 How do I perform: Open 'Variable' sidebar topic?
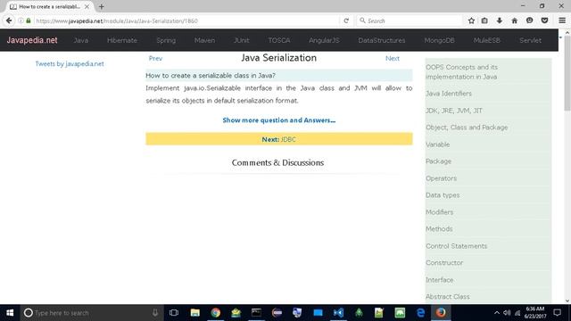[x=438, y=144]
